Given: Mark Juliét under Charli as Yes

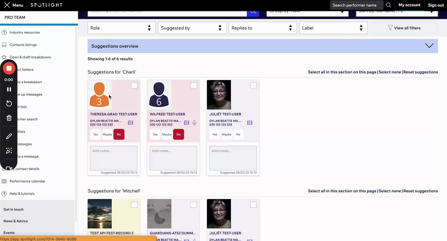Looking at the screenshot, I should point(215,135).
